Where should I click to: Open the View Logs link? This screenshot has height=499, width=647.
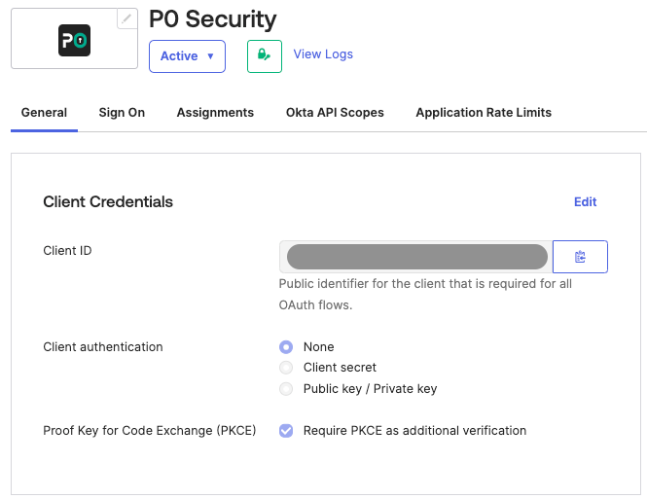click(323, 54)
